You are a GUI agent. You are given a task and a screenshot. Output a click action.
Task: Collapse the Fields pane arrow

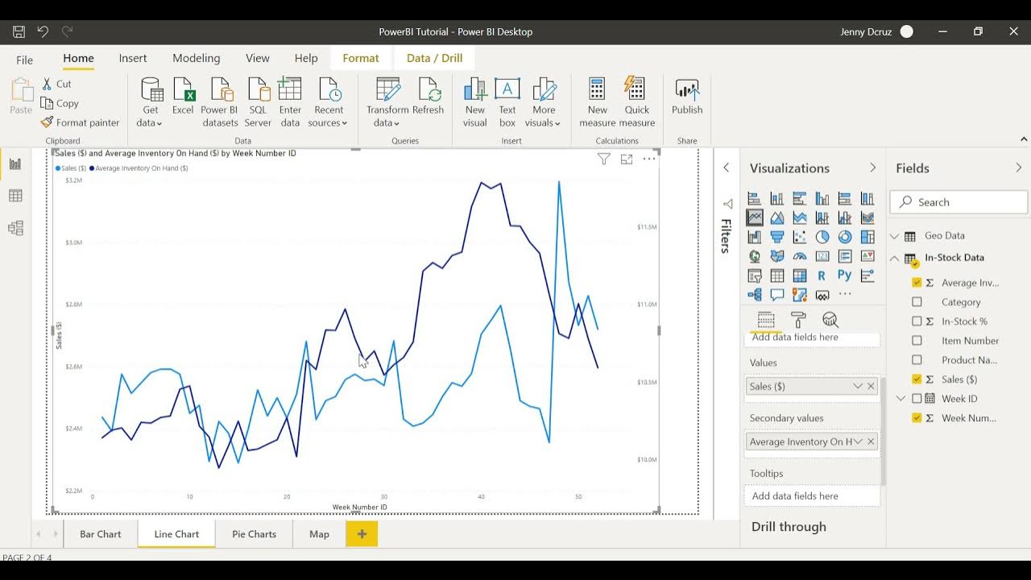(x=1018, y=168)
